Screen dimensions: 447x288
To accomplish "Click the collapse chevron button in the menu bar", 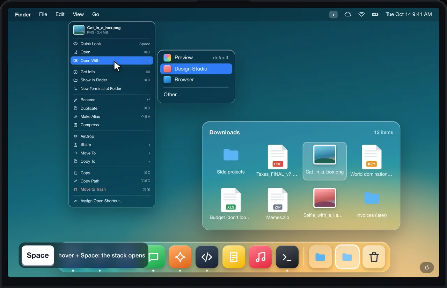I will coord(334,15).
